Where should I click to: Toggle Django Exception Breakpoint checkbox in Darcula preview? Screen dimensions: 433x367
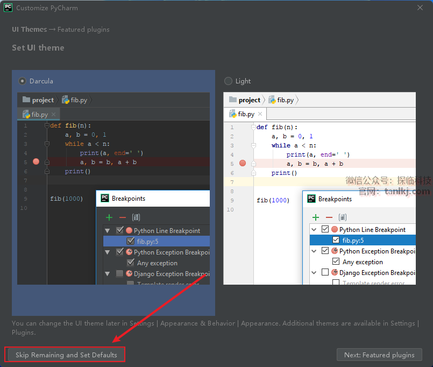pyautogui.click(x=119, y=273)
